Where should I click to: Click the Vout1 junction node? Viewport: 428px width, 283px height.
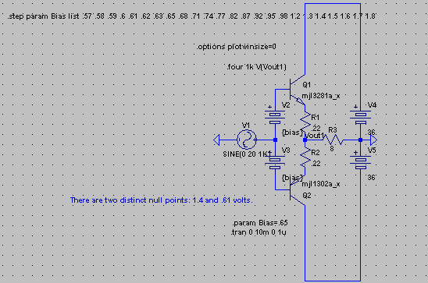pos(305,140)
